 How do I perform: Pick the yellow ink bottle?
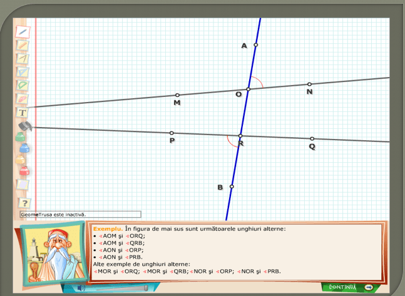pos(21,159)
